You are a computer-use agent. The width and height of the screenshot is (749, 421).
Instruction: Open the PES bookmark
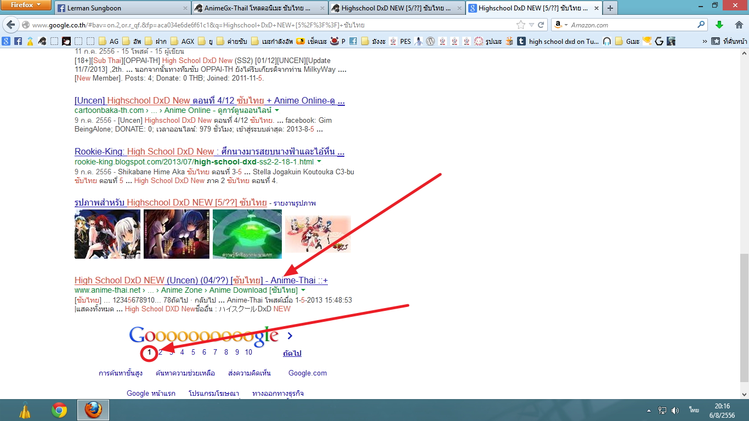pos(400,41)
